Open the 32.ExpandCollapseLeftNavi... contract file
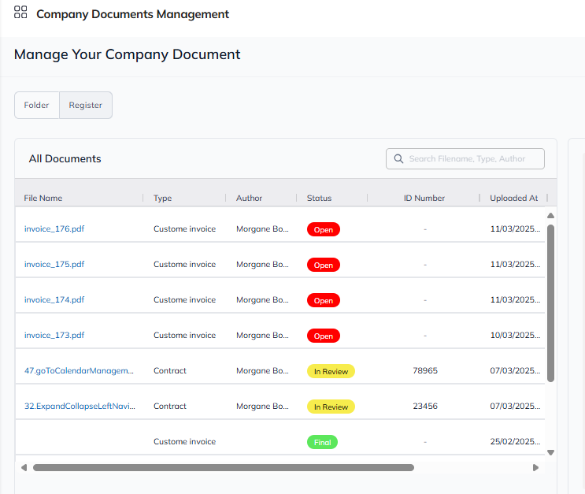This screenshot has width=585, height=494. coord(79,407)
